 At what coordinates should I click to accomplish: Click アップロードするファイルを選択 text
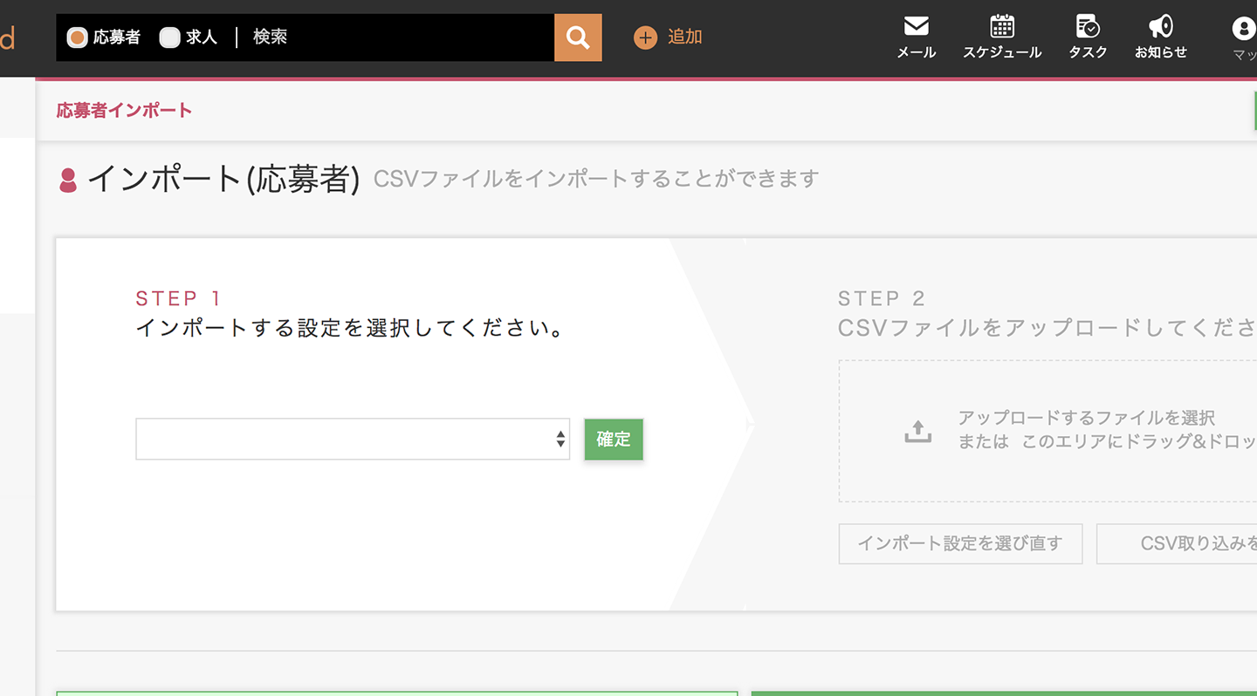click(x=1087, y=418)
